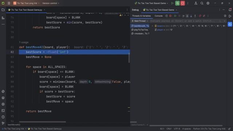This screenshot has width=233, height=131.
Task: Open debug Layout Settings icon
Action: (x=225, y=16)
